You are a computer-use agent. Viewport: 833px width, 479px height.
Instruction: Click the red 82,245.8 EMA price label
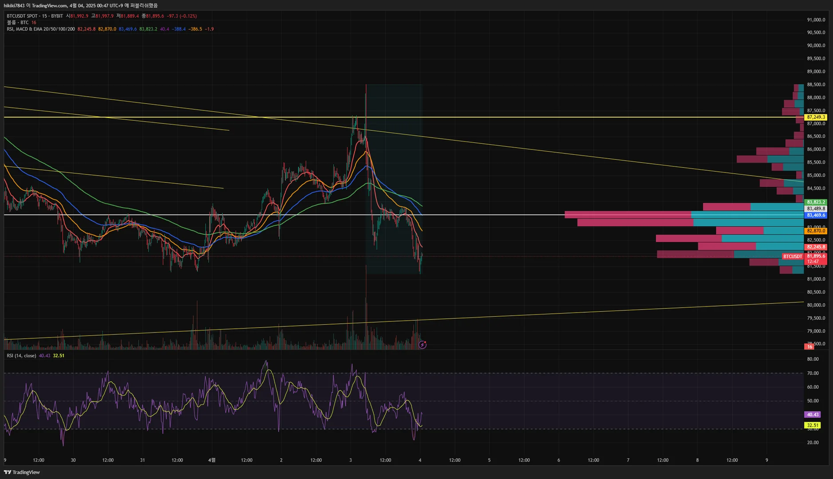click(816, 247)
